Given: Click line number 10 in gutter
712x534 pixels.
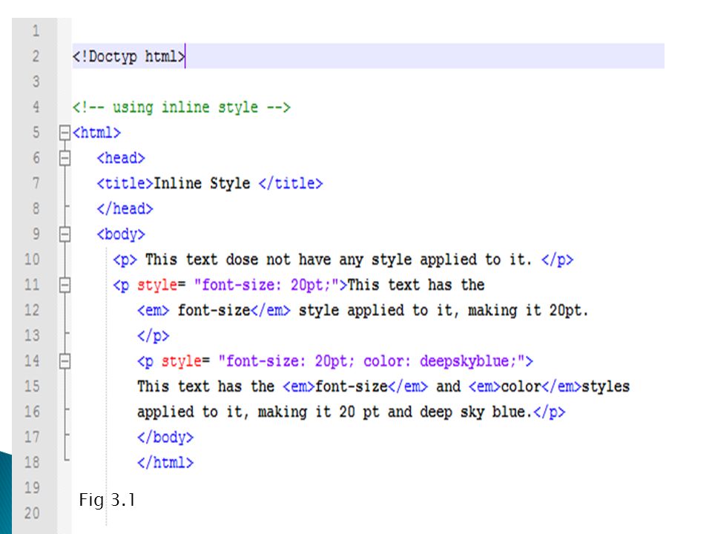Looking at the screenshot, I should point(32,260).
